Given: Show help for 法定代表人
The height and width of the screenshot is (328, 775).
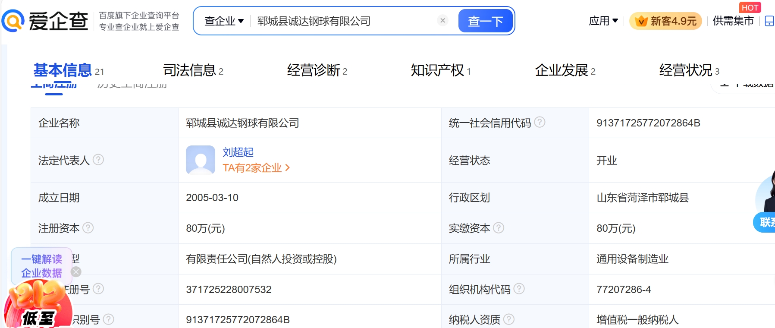Looking at the screenshot, I should tap(98, 160).
